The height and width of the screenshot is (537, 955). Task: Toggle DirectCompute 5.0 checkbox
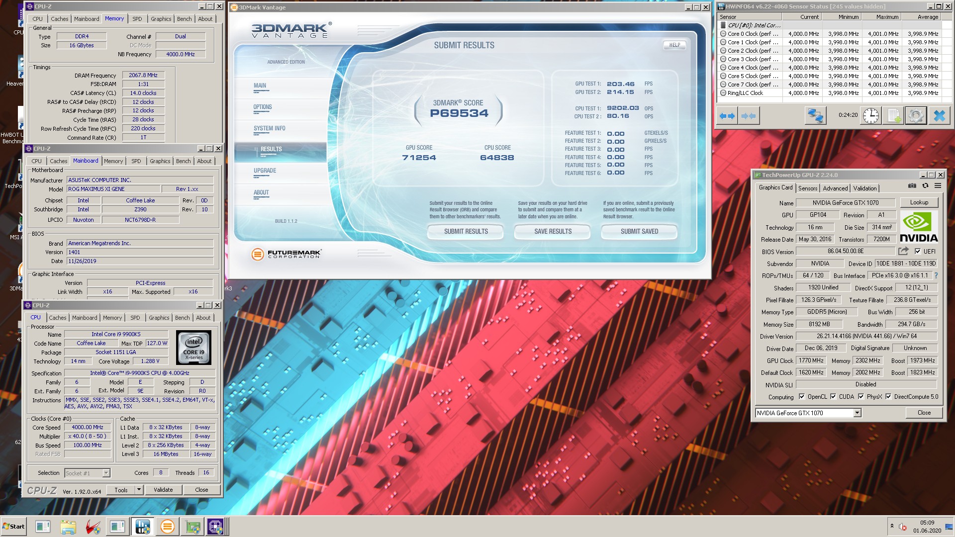[888, 397]
